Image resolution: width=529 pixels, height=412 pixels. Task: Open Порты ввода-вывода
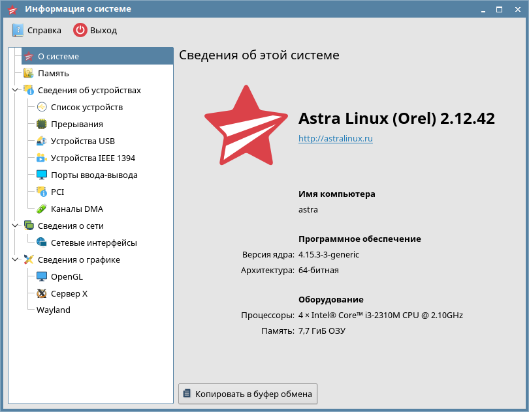click(94, 175)
